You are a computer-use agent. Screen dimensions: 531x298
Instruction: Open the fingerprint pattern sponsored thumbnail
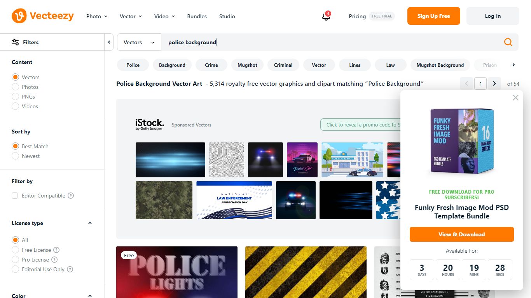pos(227,160)
